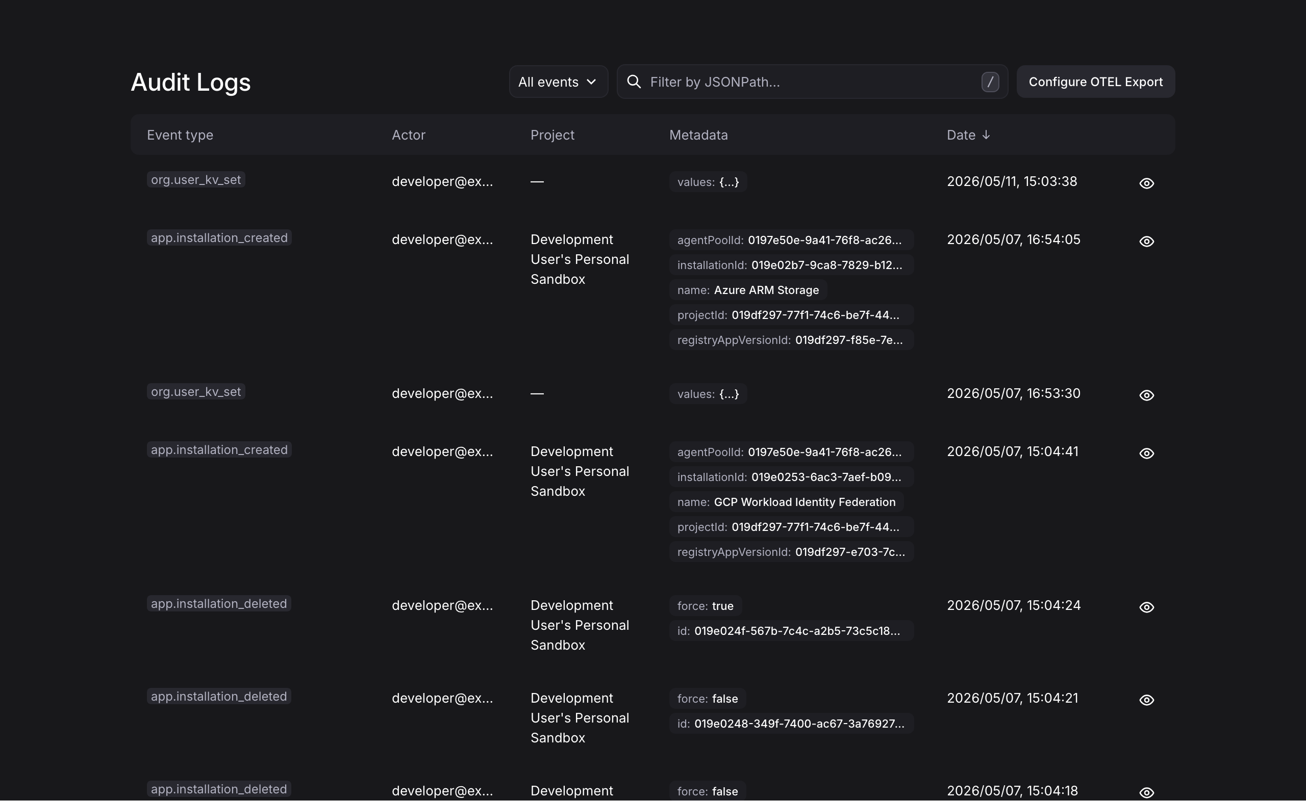Click projectId chip in Azure ARM row
1306x801 pixels.
[x=791, y=315]
